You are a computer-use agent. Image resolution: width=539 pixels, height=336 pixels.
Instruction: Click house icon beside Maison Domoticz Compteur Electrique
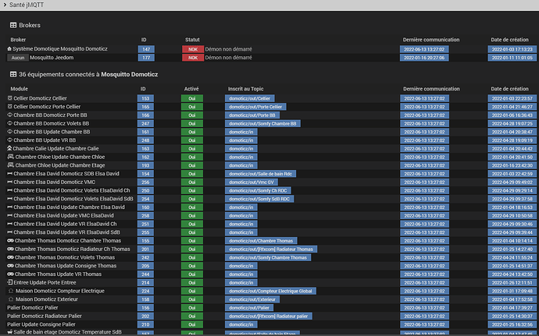point(11,291)
